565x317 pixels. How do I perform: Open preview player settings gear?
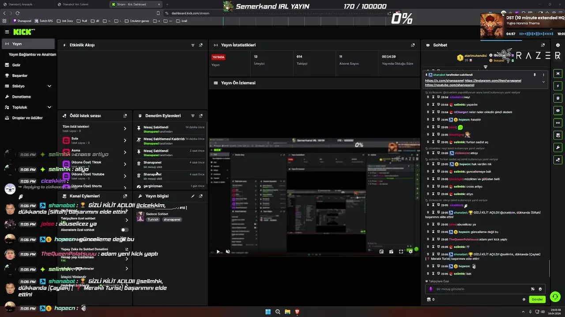411,252
